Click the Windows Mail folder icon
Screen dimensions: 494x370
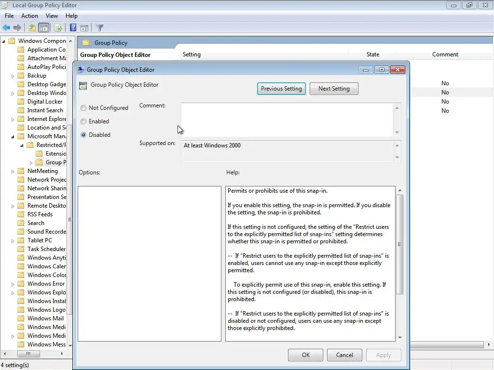click(21, 318)
